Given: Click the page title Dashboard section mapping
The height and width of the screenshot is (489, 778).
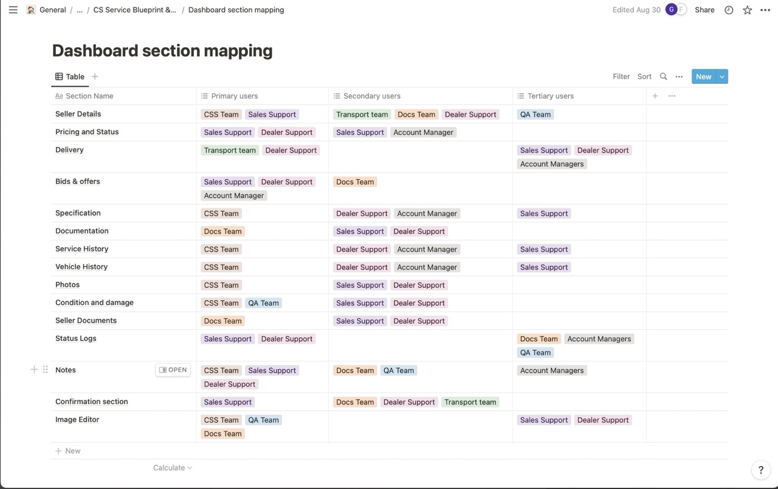Looking at the screenshot, I should click(x=162, y=50).
